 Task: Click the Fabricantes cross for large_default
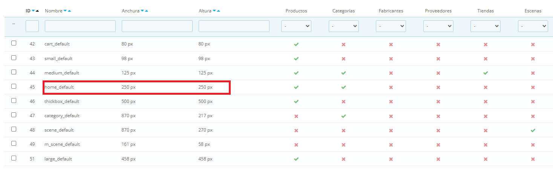391,159
